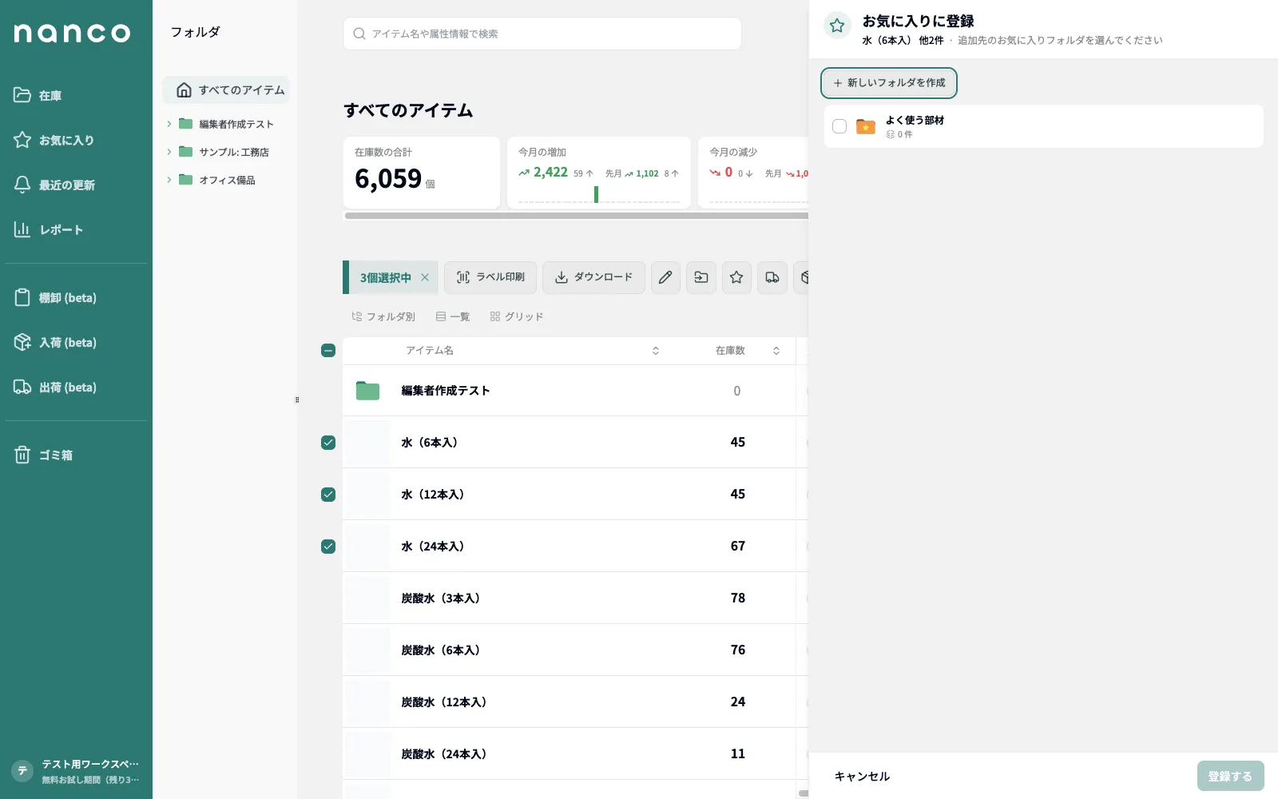Select サンプル:工務店 folder

234,152
